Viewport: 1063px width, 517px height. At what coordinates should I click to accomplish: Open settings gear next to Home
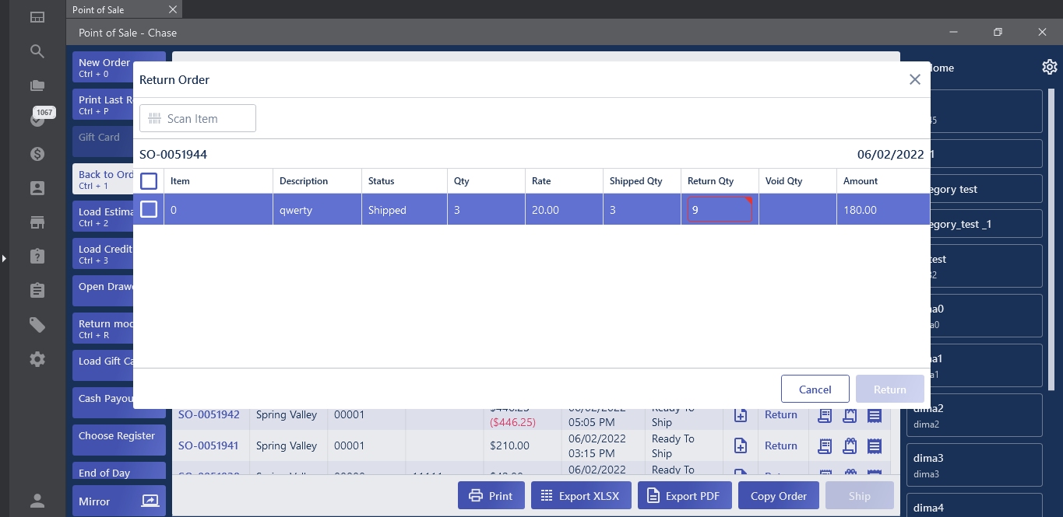click(x=1049, y=68)
